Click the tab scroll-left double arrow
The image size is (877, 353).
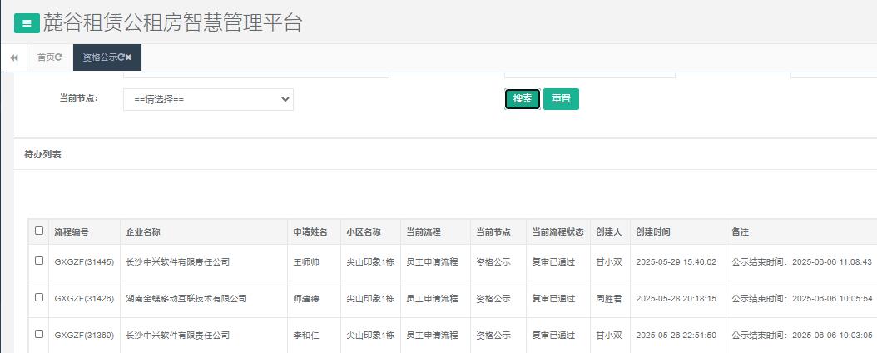click(x=14, y=57)
